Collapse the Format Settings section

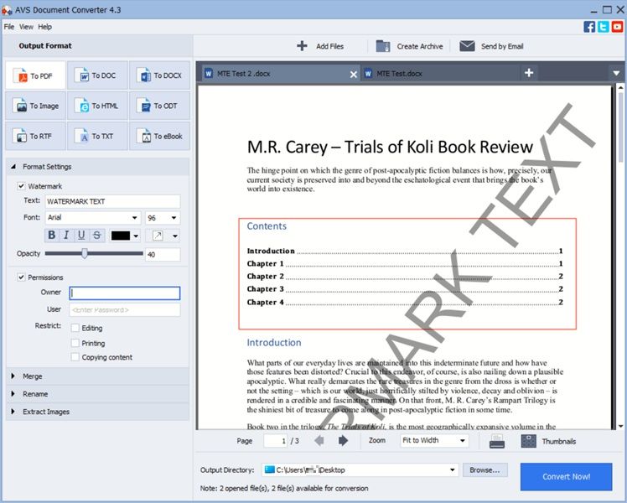point(13,166)
